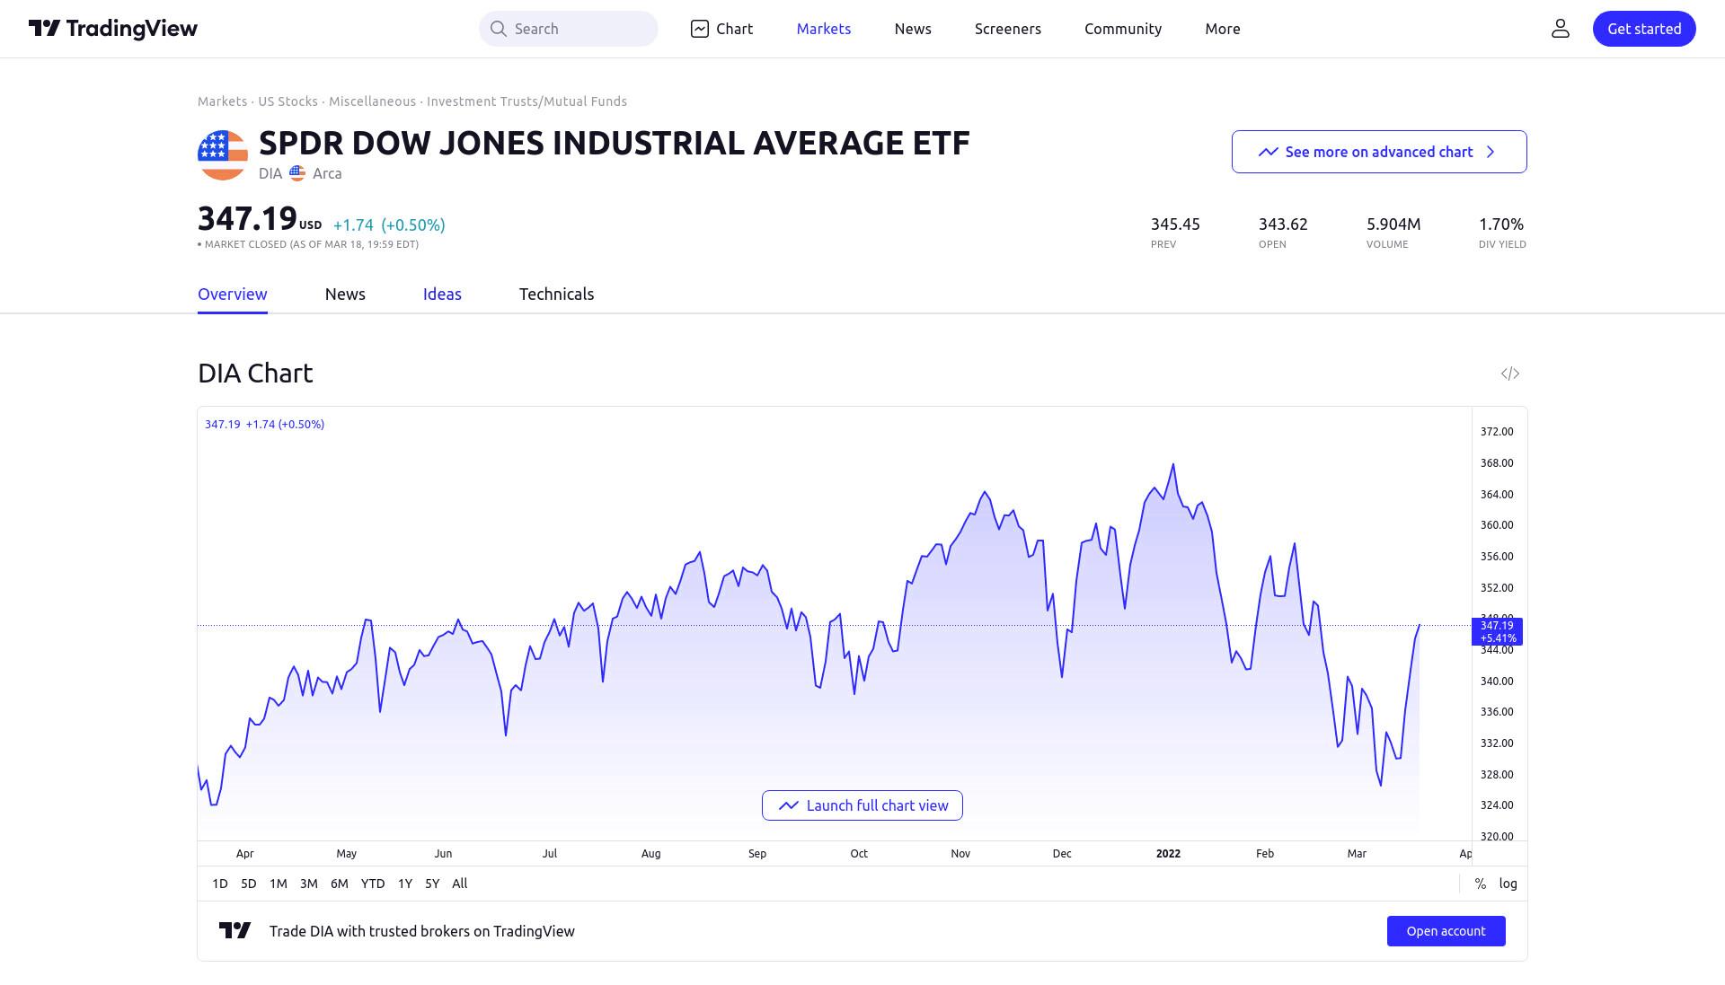This screenshot has width=1725, height=985.
Task: Open the Markets breadcrumb link
Action: click(x=222, y=101)
